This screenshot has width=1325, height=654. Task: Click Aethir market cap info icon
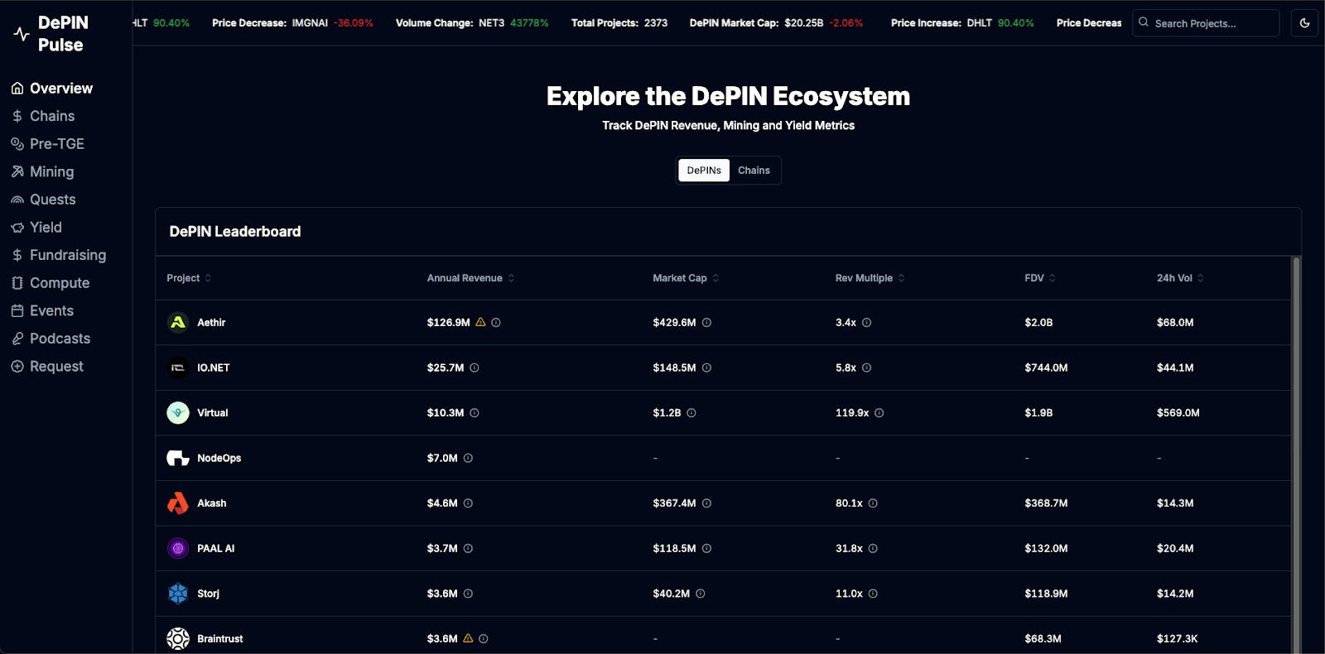706,323
